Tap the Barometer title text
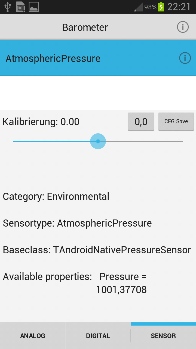This screenshot has height=349, width=196. [85, 27]
